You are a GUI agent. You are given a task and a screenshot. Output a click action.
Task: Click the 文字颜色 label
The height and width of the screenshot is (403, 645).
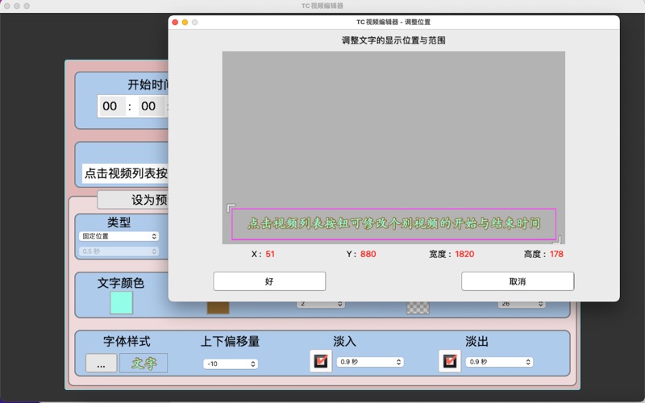[121, 283]
